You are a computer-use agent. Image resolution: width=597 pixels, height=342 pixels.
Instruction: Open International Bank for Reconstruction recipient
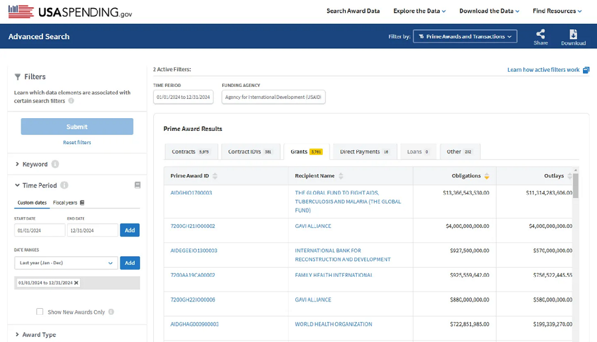point(343,255)
